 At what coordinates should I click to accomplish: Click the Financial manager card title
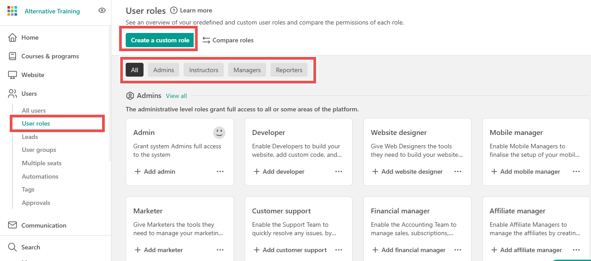tap(400, 211)
